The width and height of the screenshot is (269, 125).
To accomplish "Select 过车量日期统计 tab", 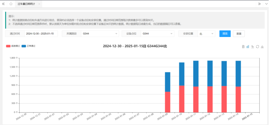I will click(26, 4).
